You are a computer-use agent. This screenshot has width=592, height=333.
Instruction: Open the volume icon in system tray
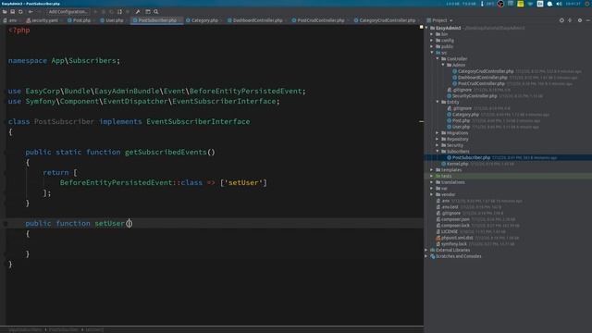559,4
